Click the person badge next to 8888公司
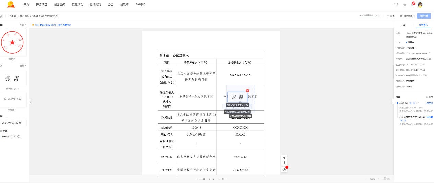The width and height of the screenshot is (434, 183). [414, 103]
